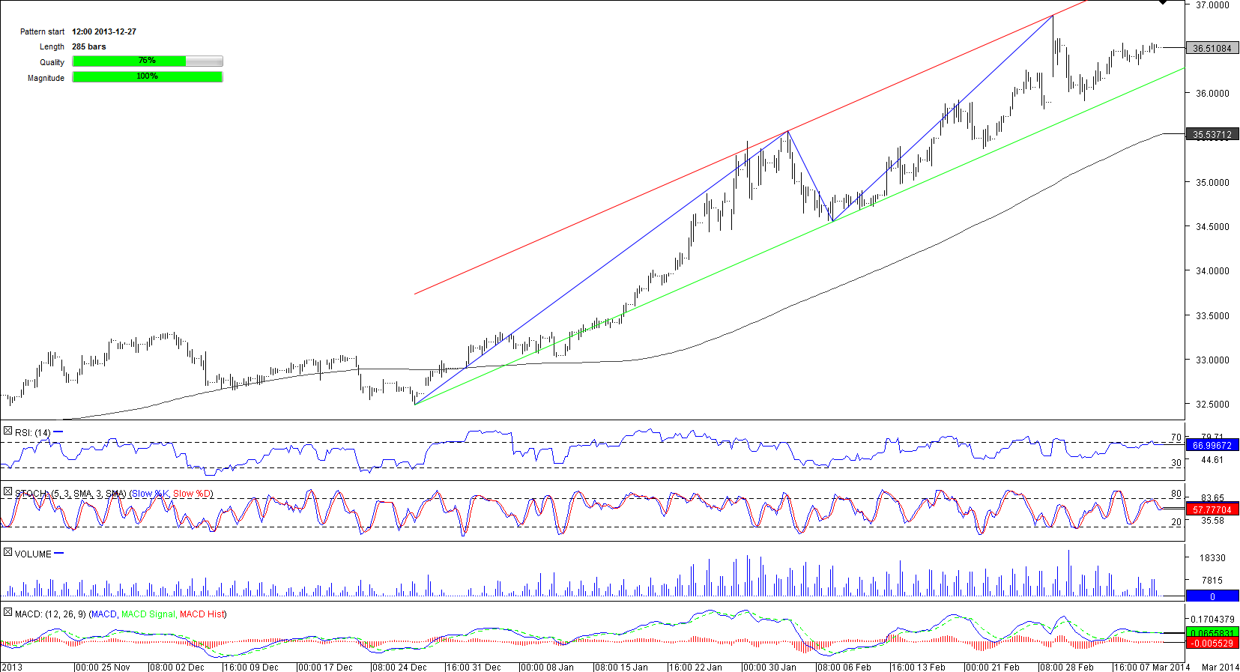Select the stochastic value tag 57.77704

point(1212,509)
